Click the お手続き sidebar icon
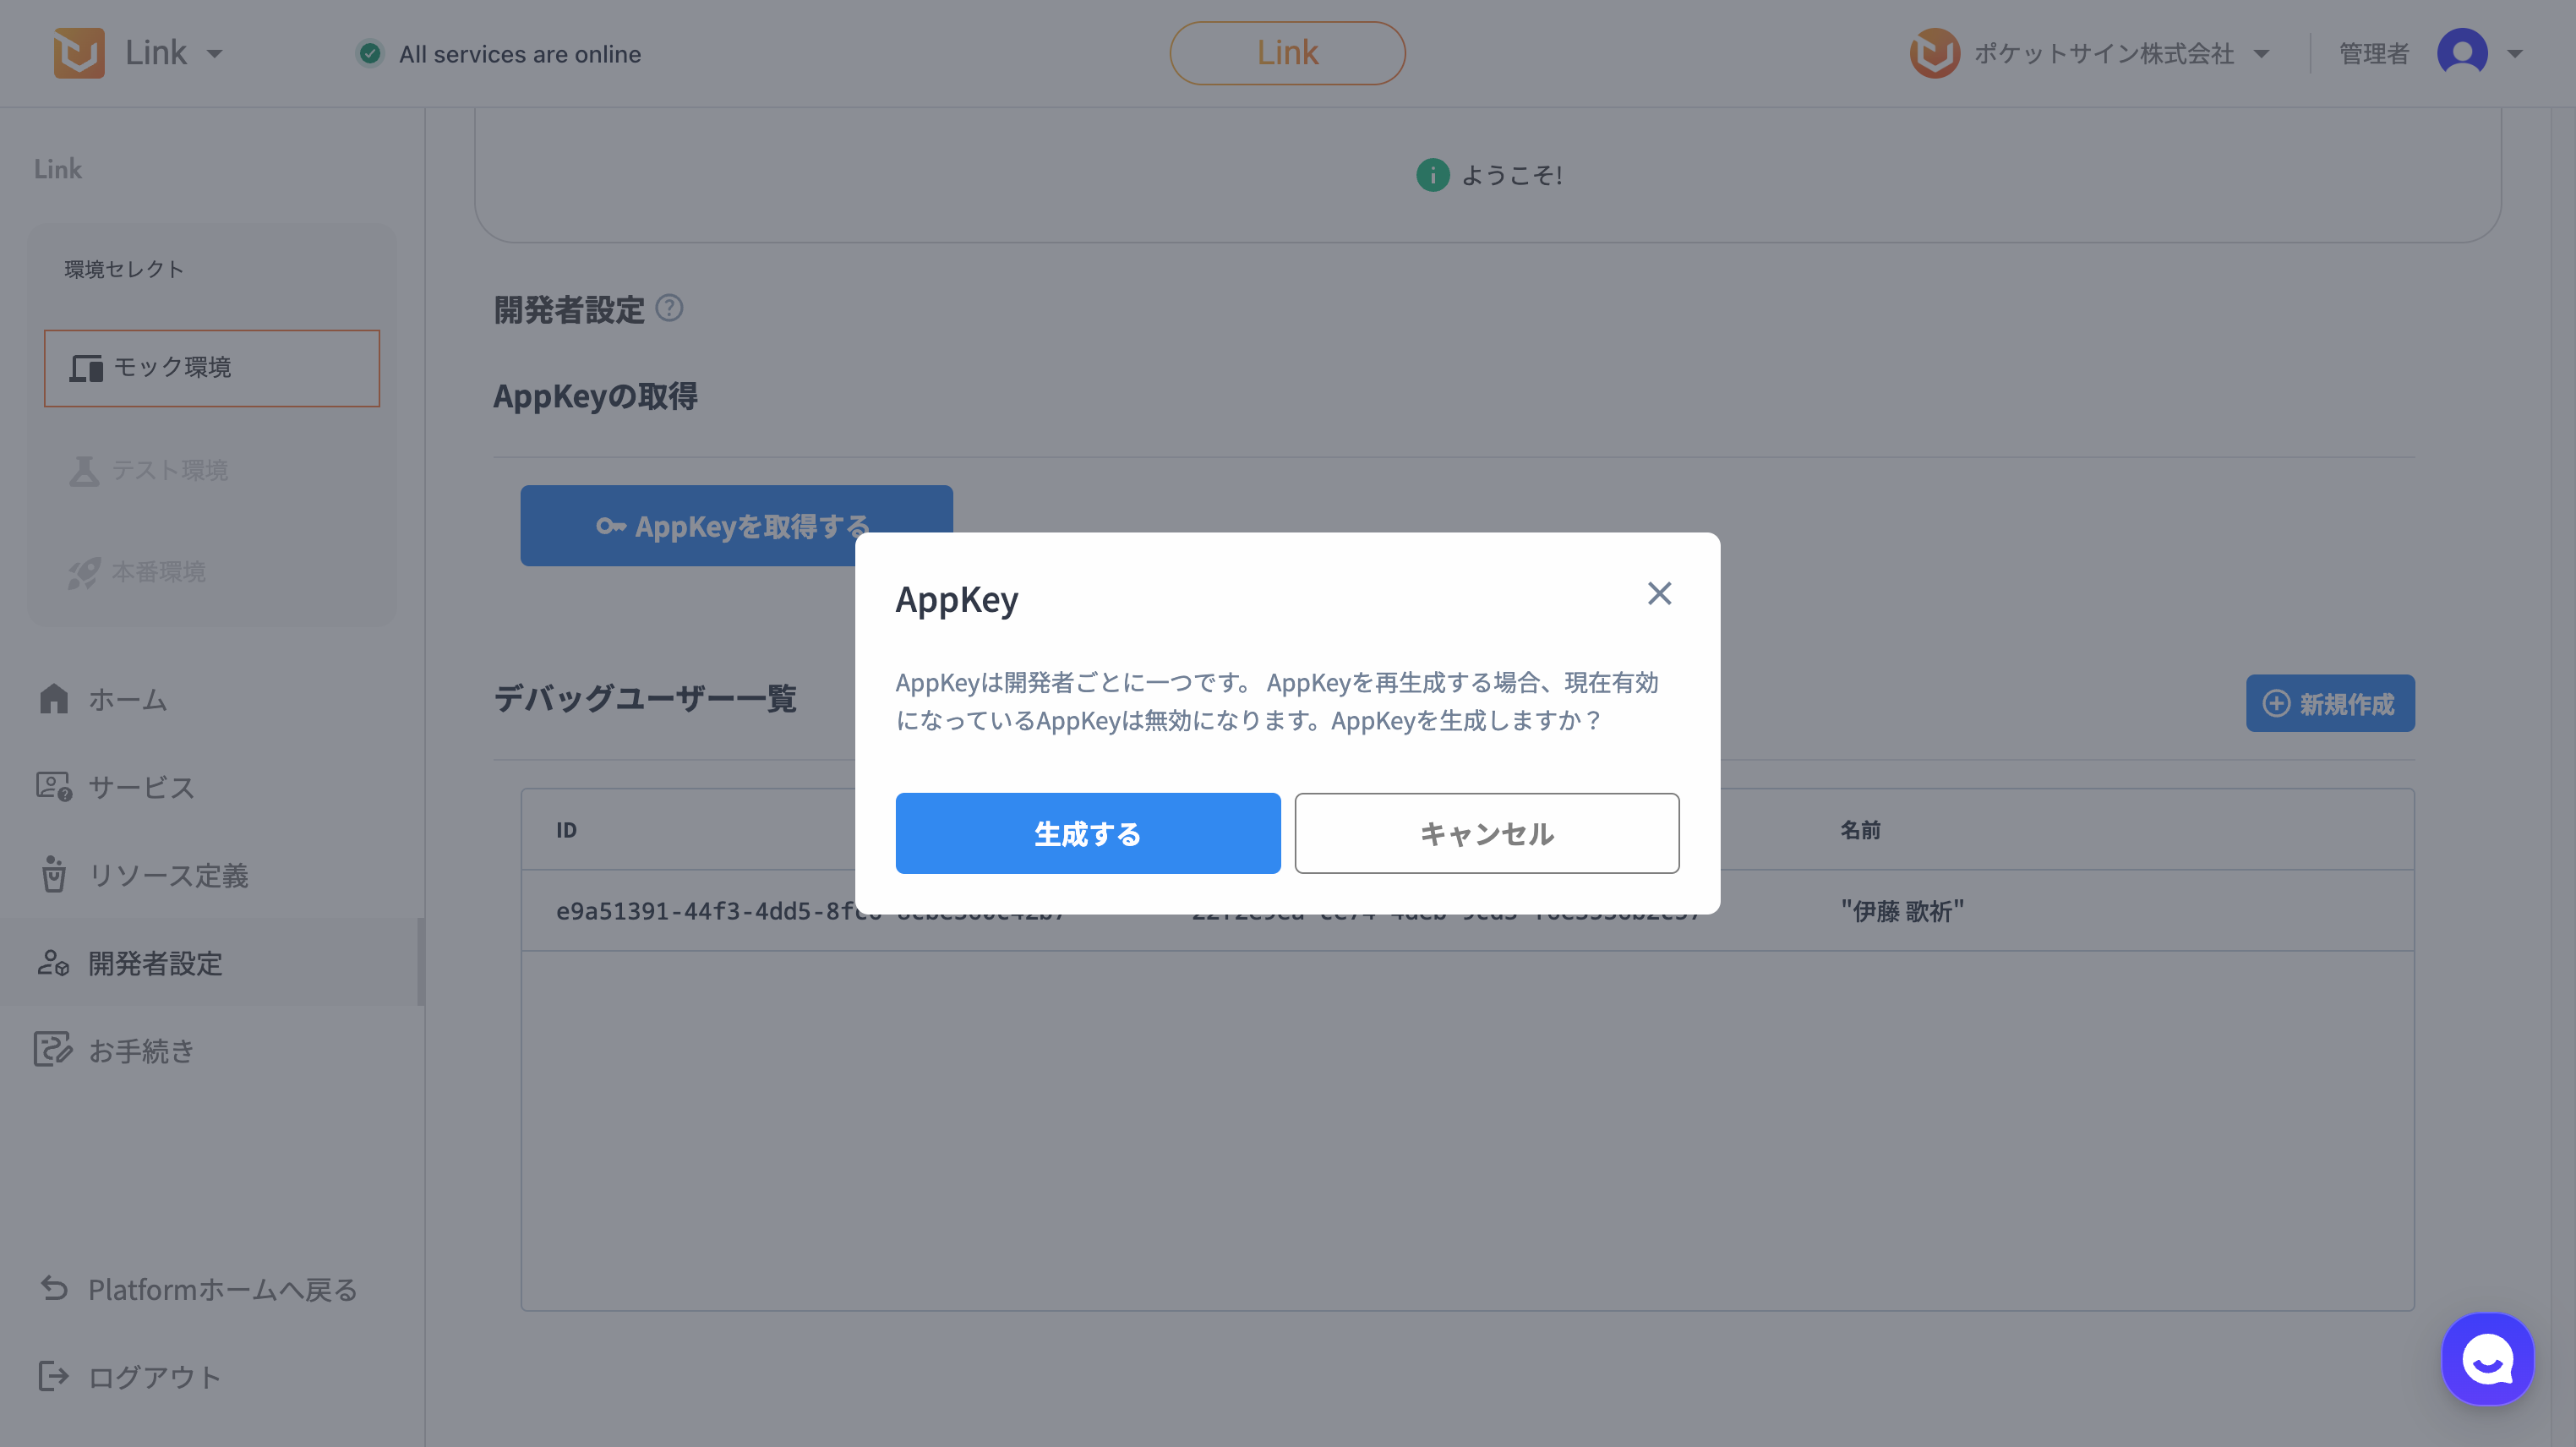 [x=52, y=1049]
